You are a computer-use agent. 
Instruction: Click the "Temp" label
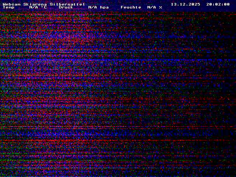pos(8,7)
